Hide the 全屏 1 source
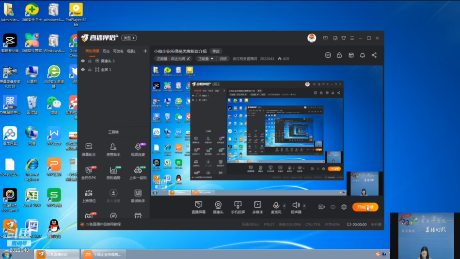 (x=83, y=70)
